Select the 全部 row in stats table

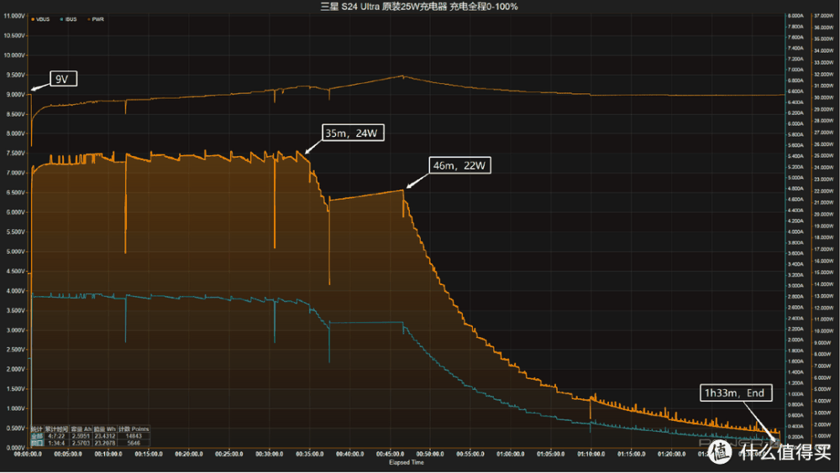click(x=36, y=436)
